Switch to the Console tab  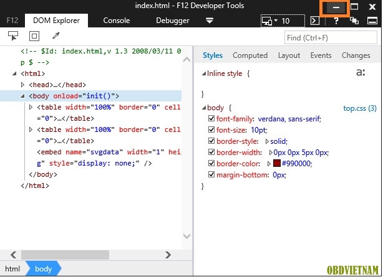coord(116,21)
